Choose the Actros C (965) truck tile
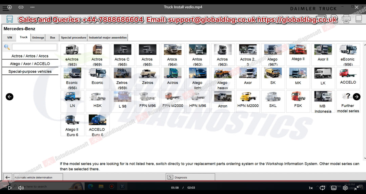 (122, 54)
